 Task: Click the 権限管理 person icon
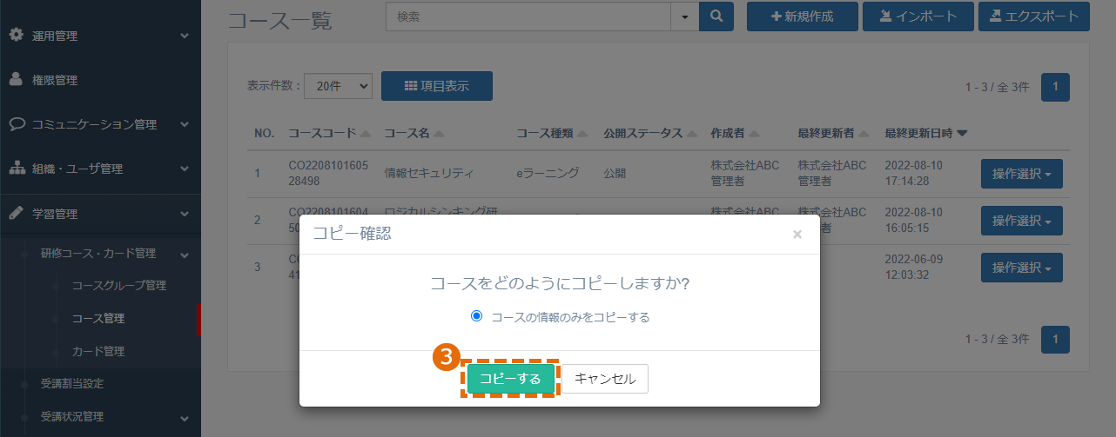click(x=16, y=79)
